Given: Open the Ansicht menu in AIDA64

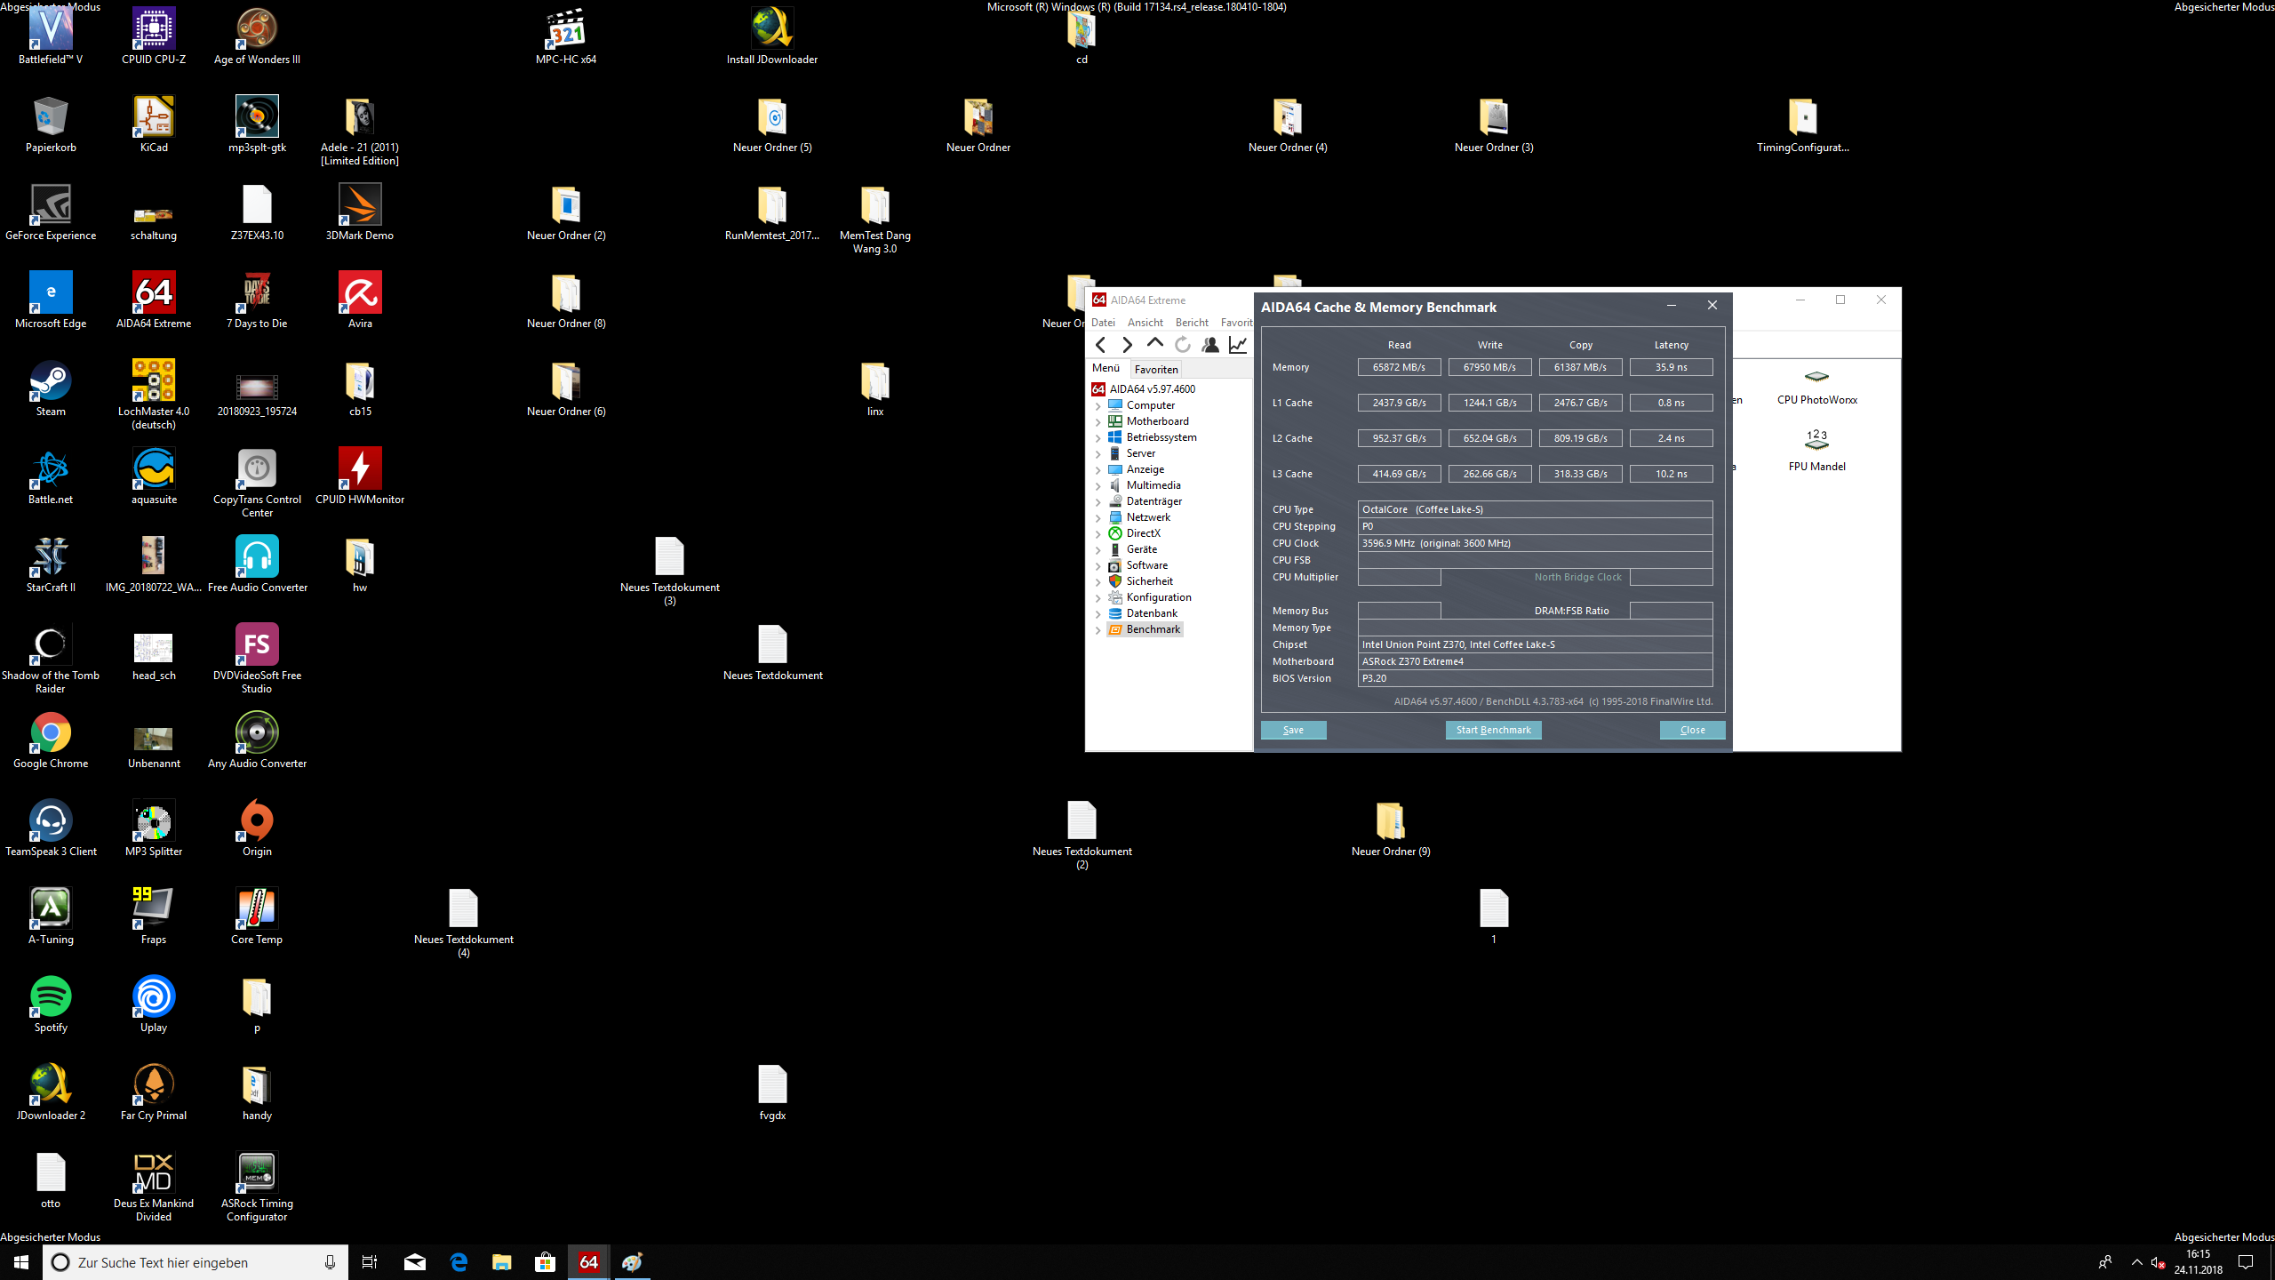Looking at the screenshot, I should point(1145,323).
